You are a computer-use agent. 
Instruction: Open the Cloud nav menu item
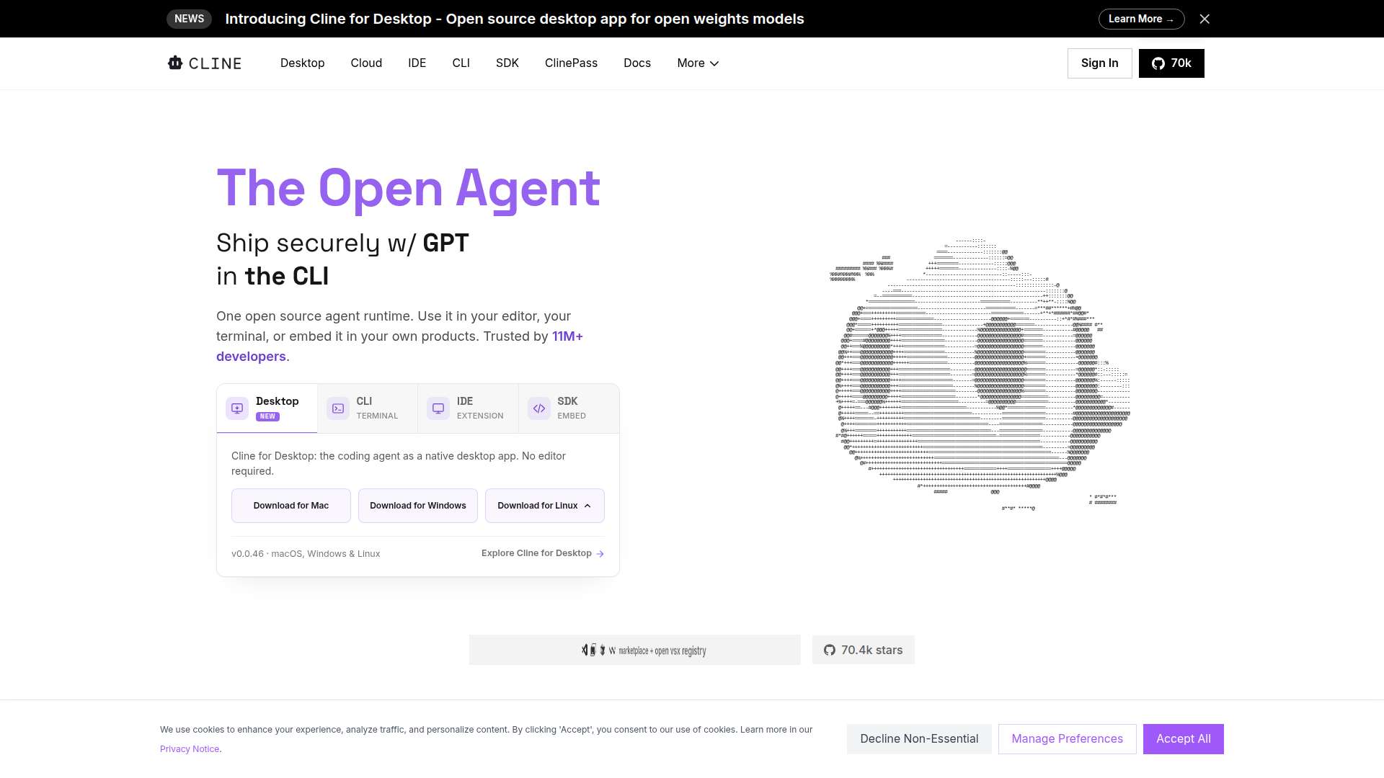click(x=366, y=63)
